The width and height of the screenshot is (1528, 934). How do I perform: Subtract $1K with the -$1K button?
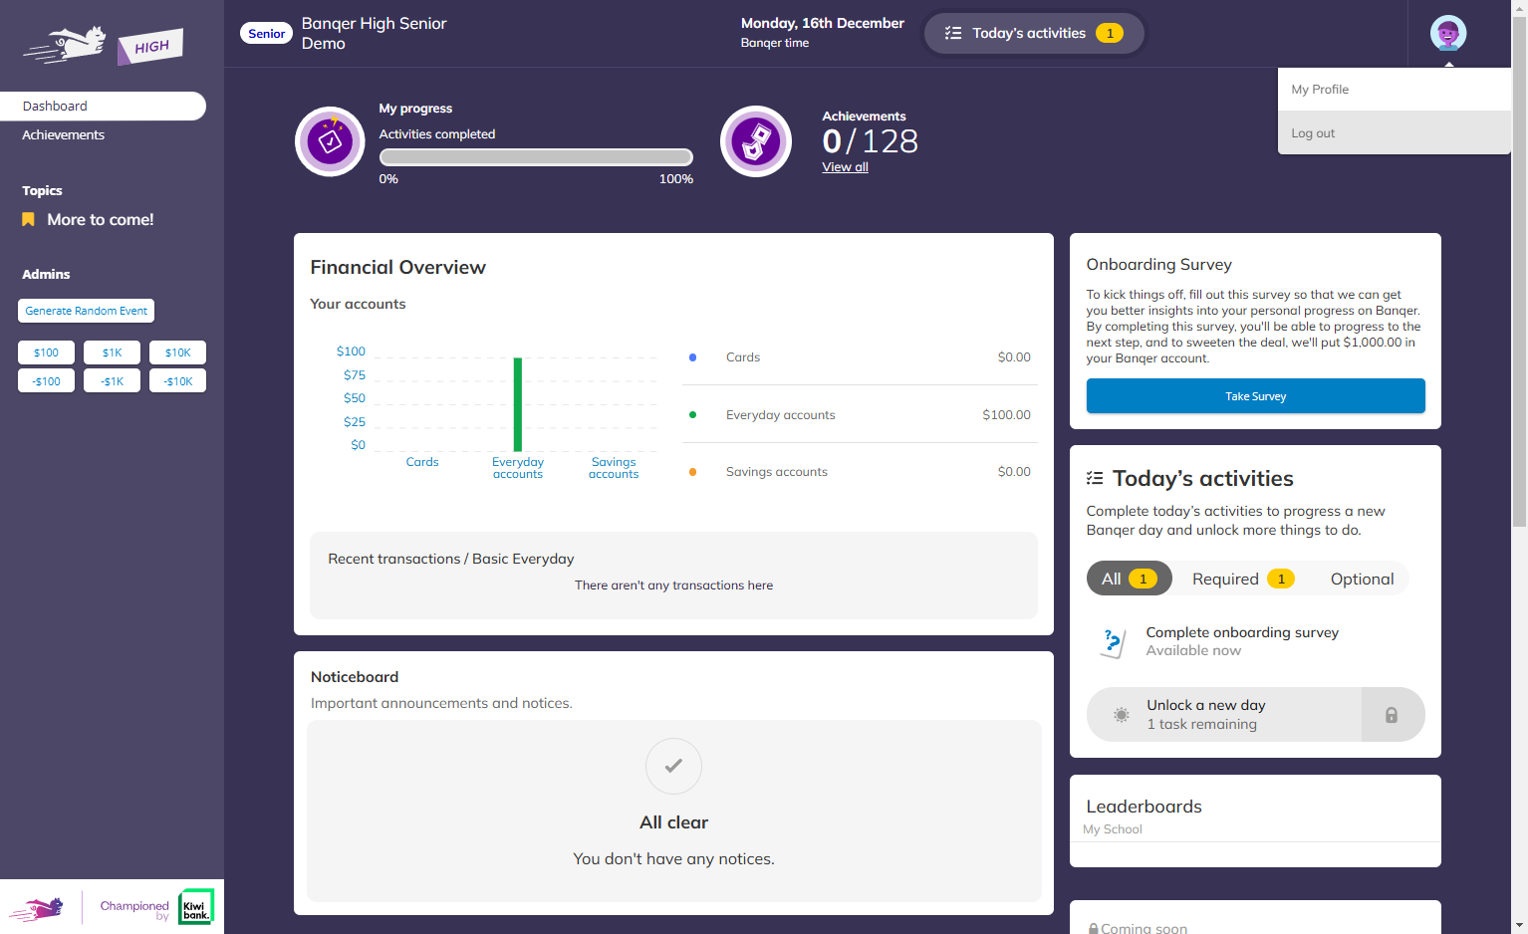[112, 381]
